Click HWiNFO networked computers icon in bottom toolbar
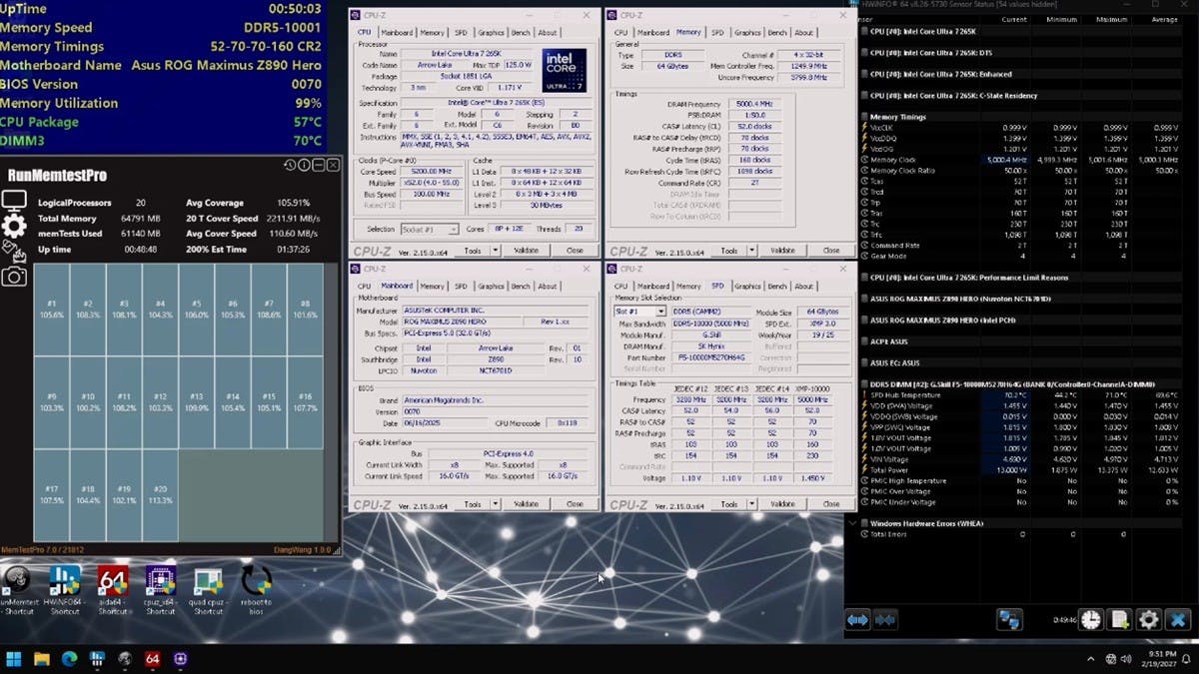The image size is (1199, 674). coord(1009,620)
